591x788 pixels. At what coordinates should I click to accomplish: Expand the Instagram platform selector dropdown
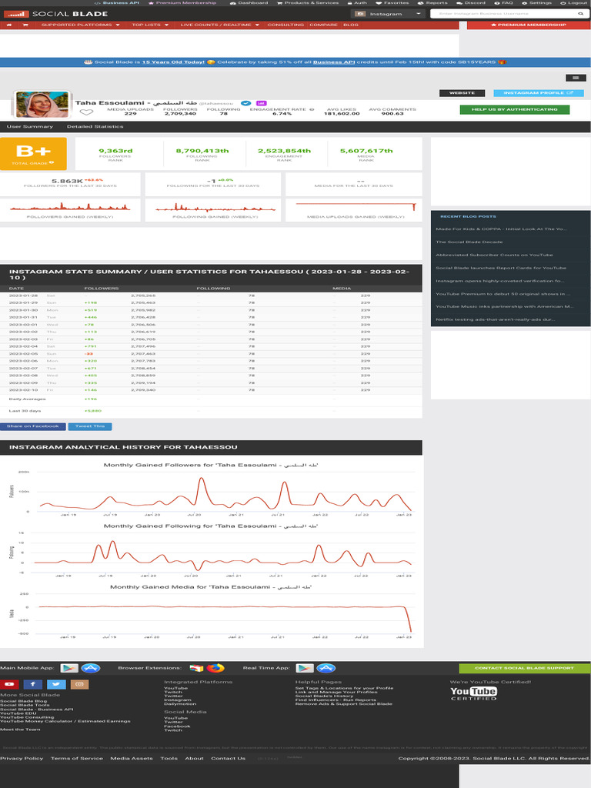point(388,14)
